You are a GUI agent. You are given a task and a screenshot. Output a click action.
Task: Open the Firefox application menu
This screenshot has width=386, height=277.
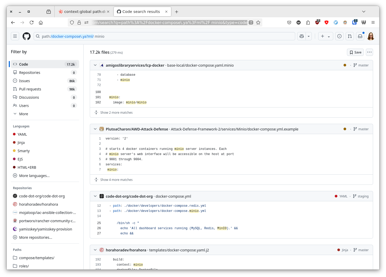point(373,22)
